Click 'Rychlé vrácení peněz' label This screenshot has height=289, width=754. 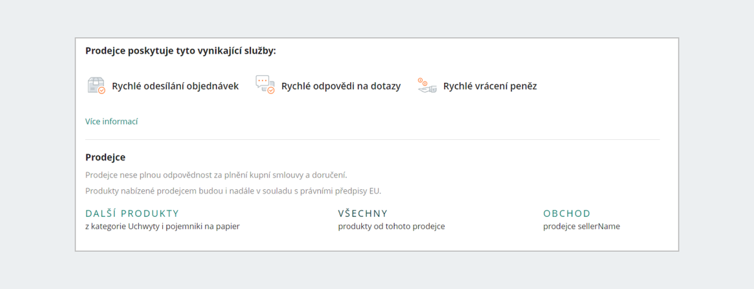[490, 87]
